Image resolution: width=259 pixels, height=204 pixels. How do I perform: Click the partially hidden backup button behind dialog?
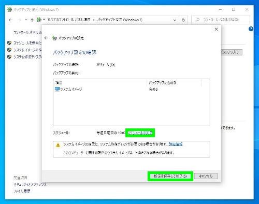(232, 52)
